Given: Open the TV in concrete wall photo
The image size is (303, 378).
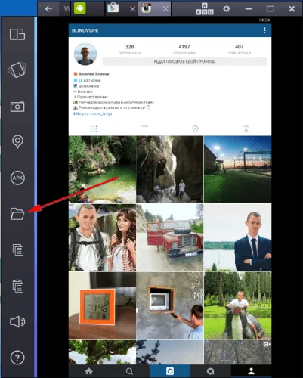Looking at the screenshot, I should (170, 305).
